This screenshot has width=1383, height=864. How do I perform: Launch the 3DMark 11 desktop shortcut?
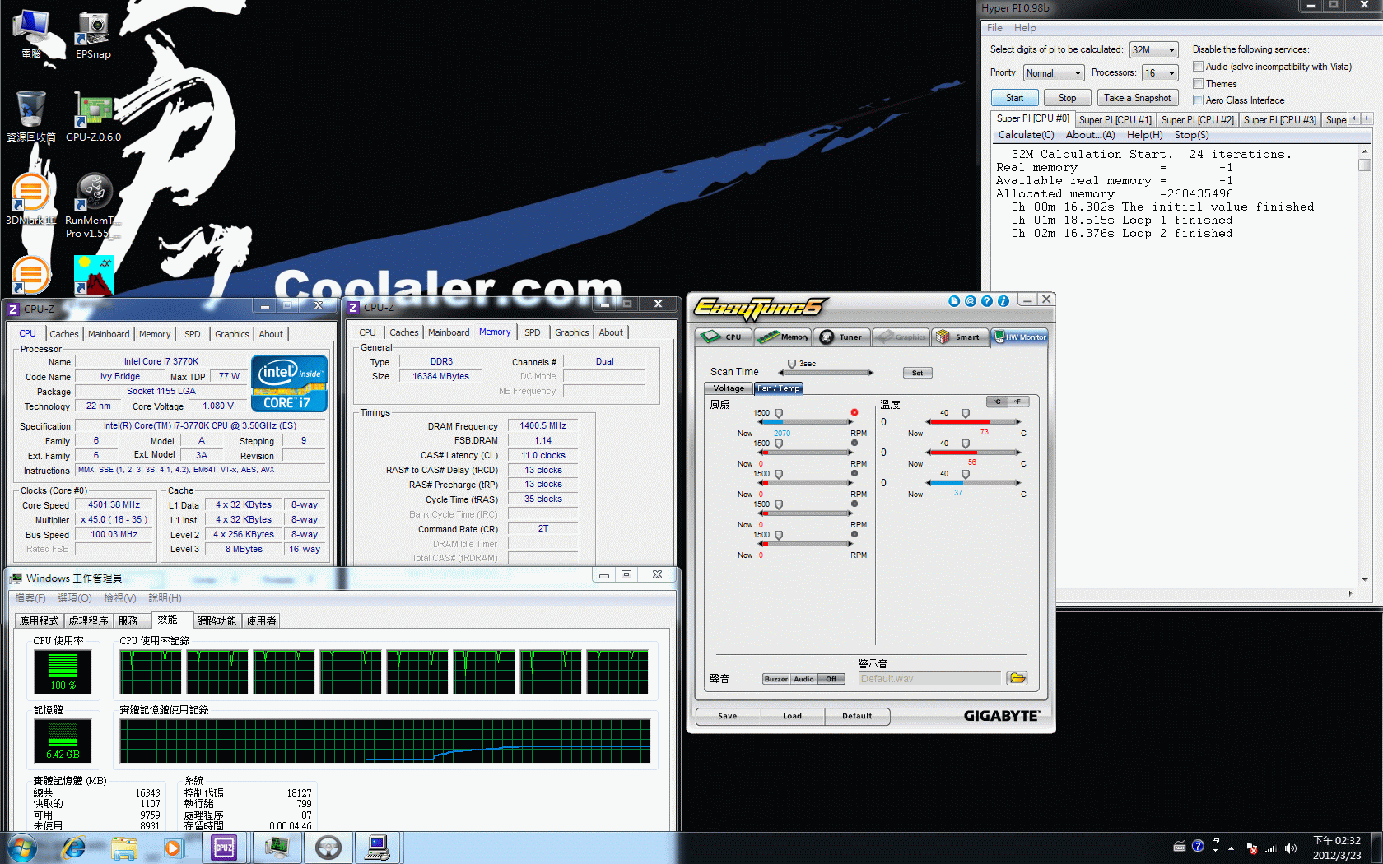31,200
